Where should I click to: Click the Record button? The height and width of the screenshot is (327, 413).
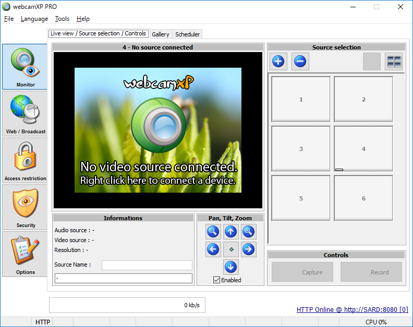tap(371, 272)
